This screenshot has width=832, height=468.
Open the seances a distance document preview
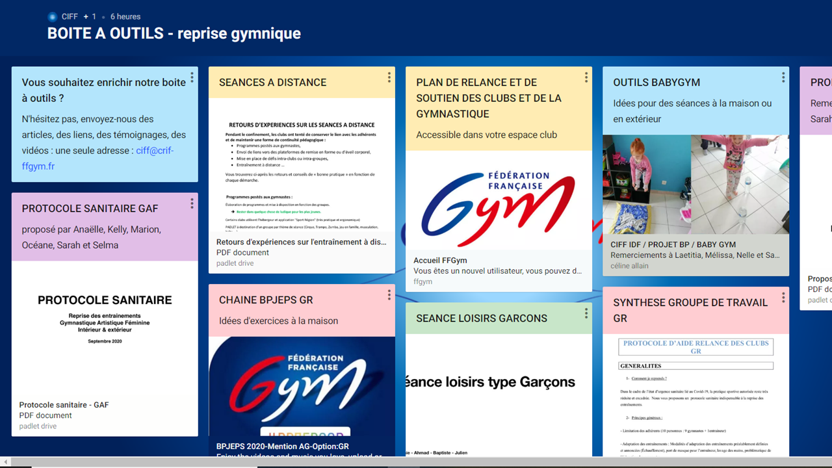pos(302,165)
